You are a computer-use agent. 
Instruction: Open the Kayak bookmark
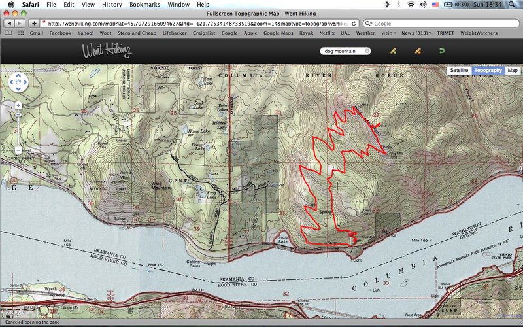pos(306,33)
